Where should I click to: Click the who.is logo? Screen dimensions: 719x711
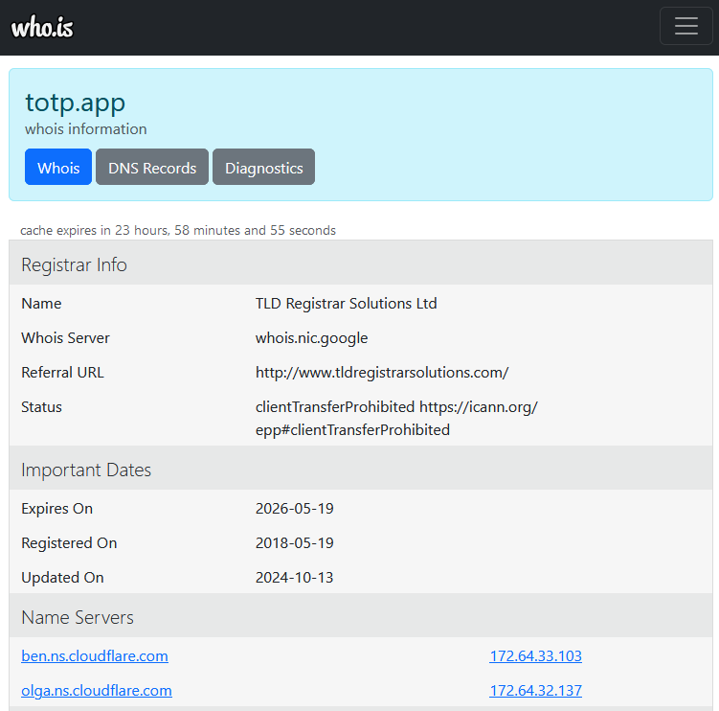click(42, 27)
